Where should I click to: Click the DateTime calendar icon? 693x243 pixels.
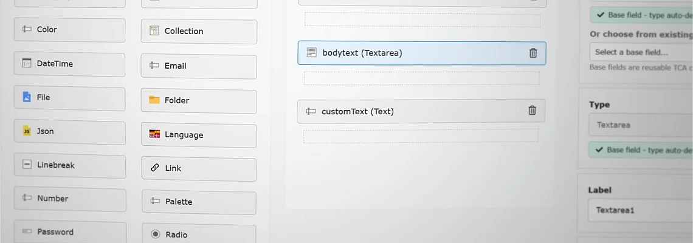tap(27, 63)
